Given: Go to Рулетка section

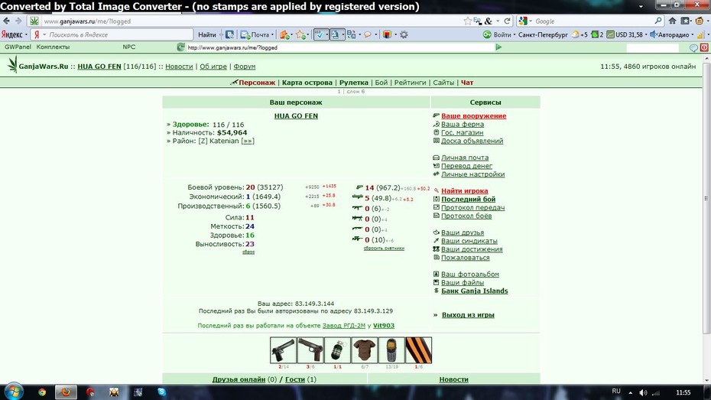Looking at the screenshot, I should (x=354, y=83).
